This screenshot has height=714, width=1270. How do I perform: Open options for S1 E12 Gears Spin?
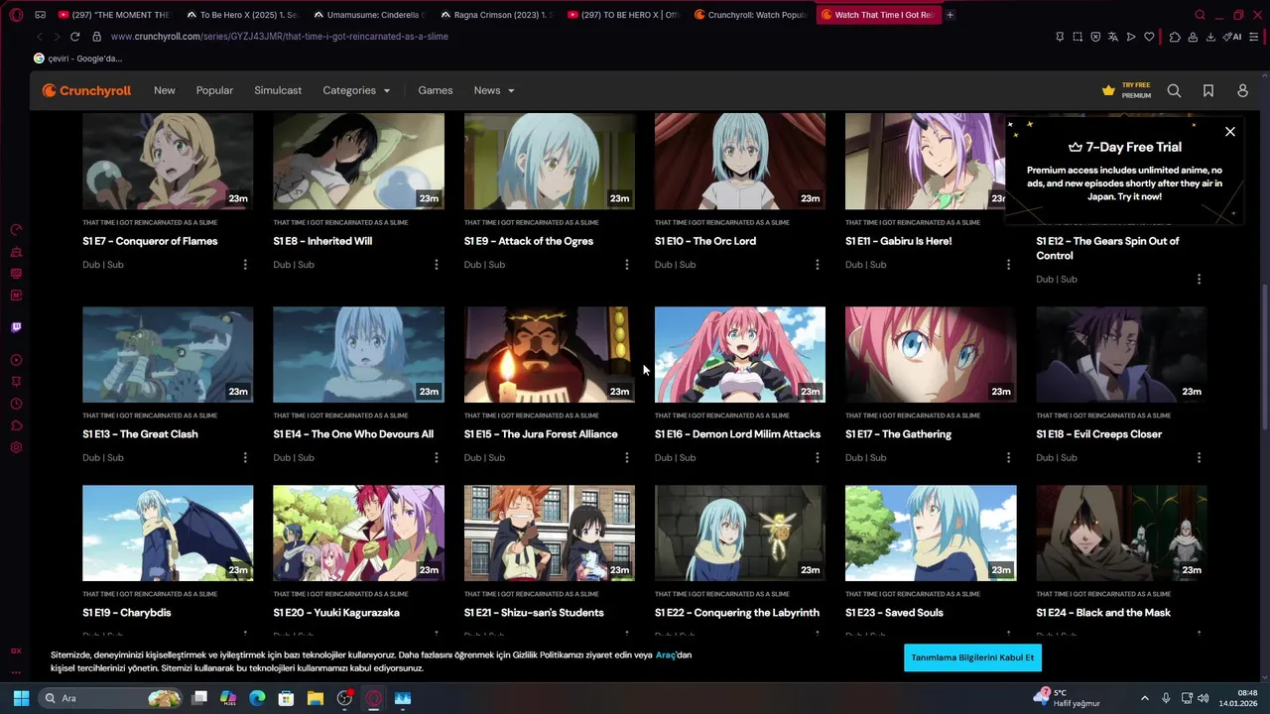(1199, 280)
